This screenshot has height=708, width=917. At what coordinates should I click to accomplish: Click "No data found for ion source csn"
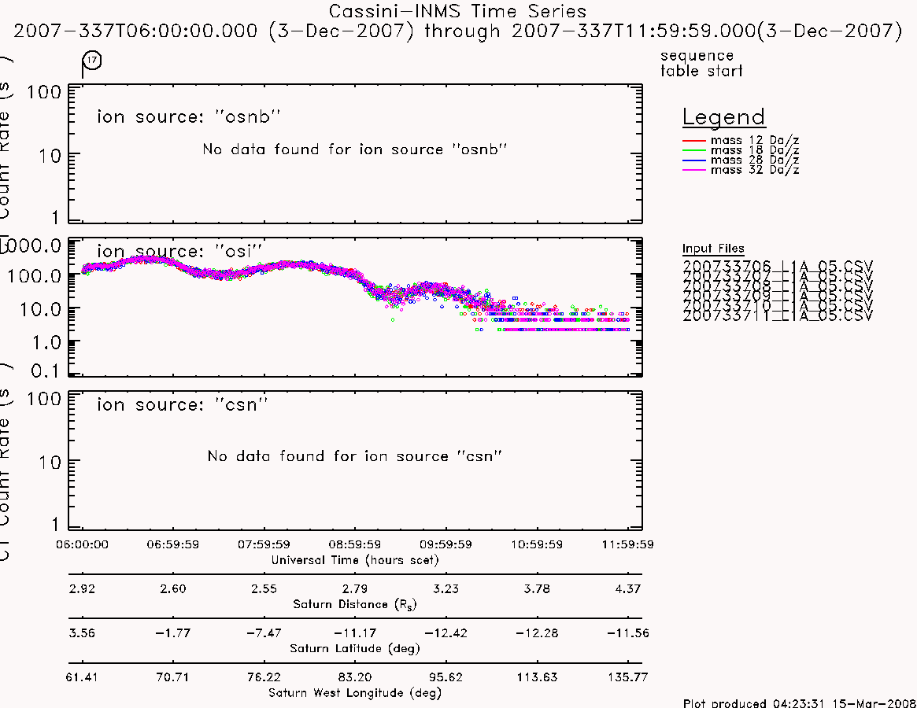click(x=354, y=456)
